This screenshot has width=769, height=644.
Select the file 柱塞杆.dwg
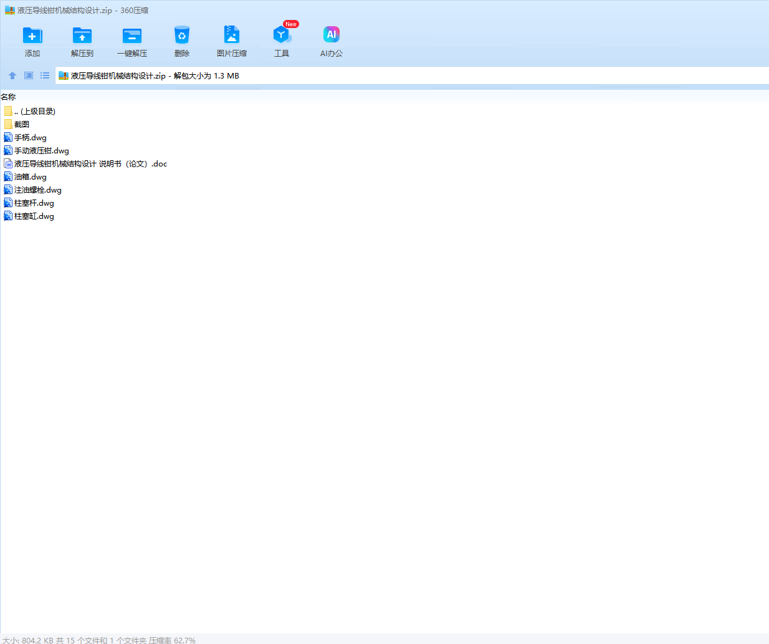pos(29,203)
